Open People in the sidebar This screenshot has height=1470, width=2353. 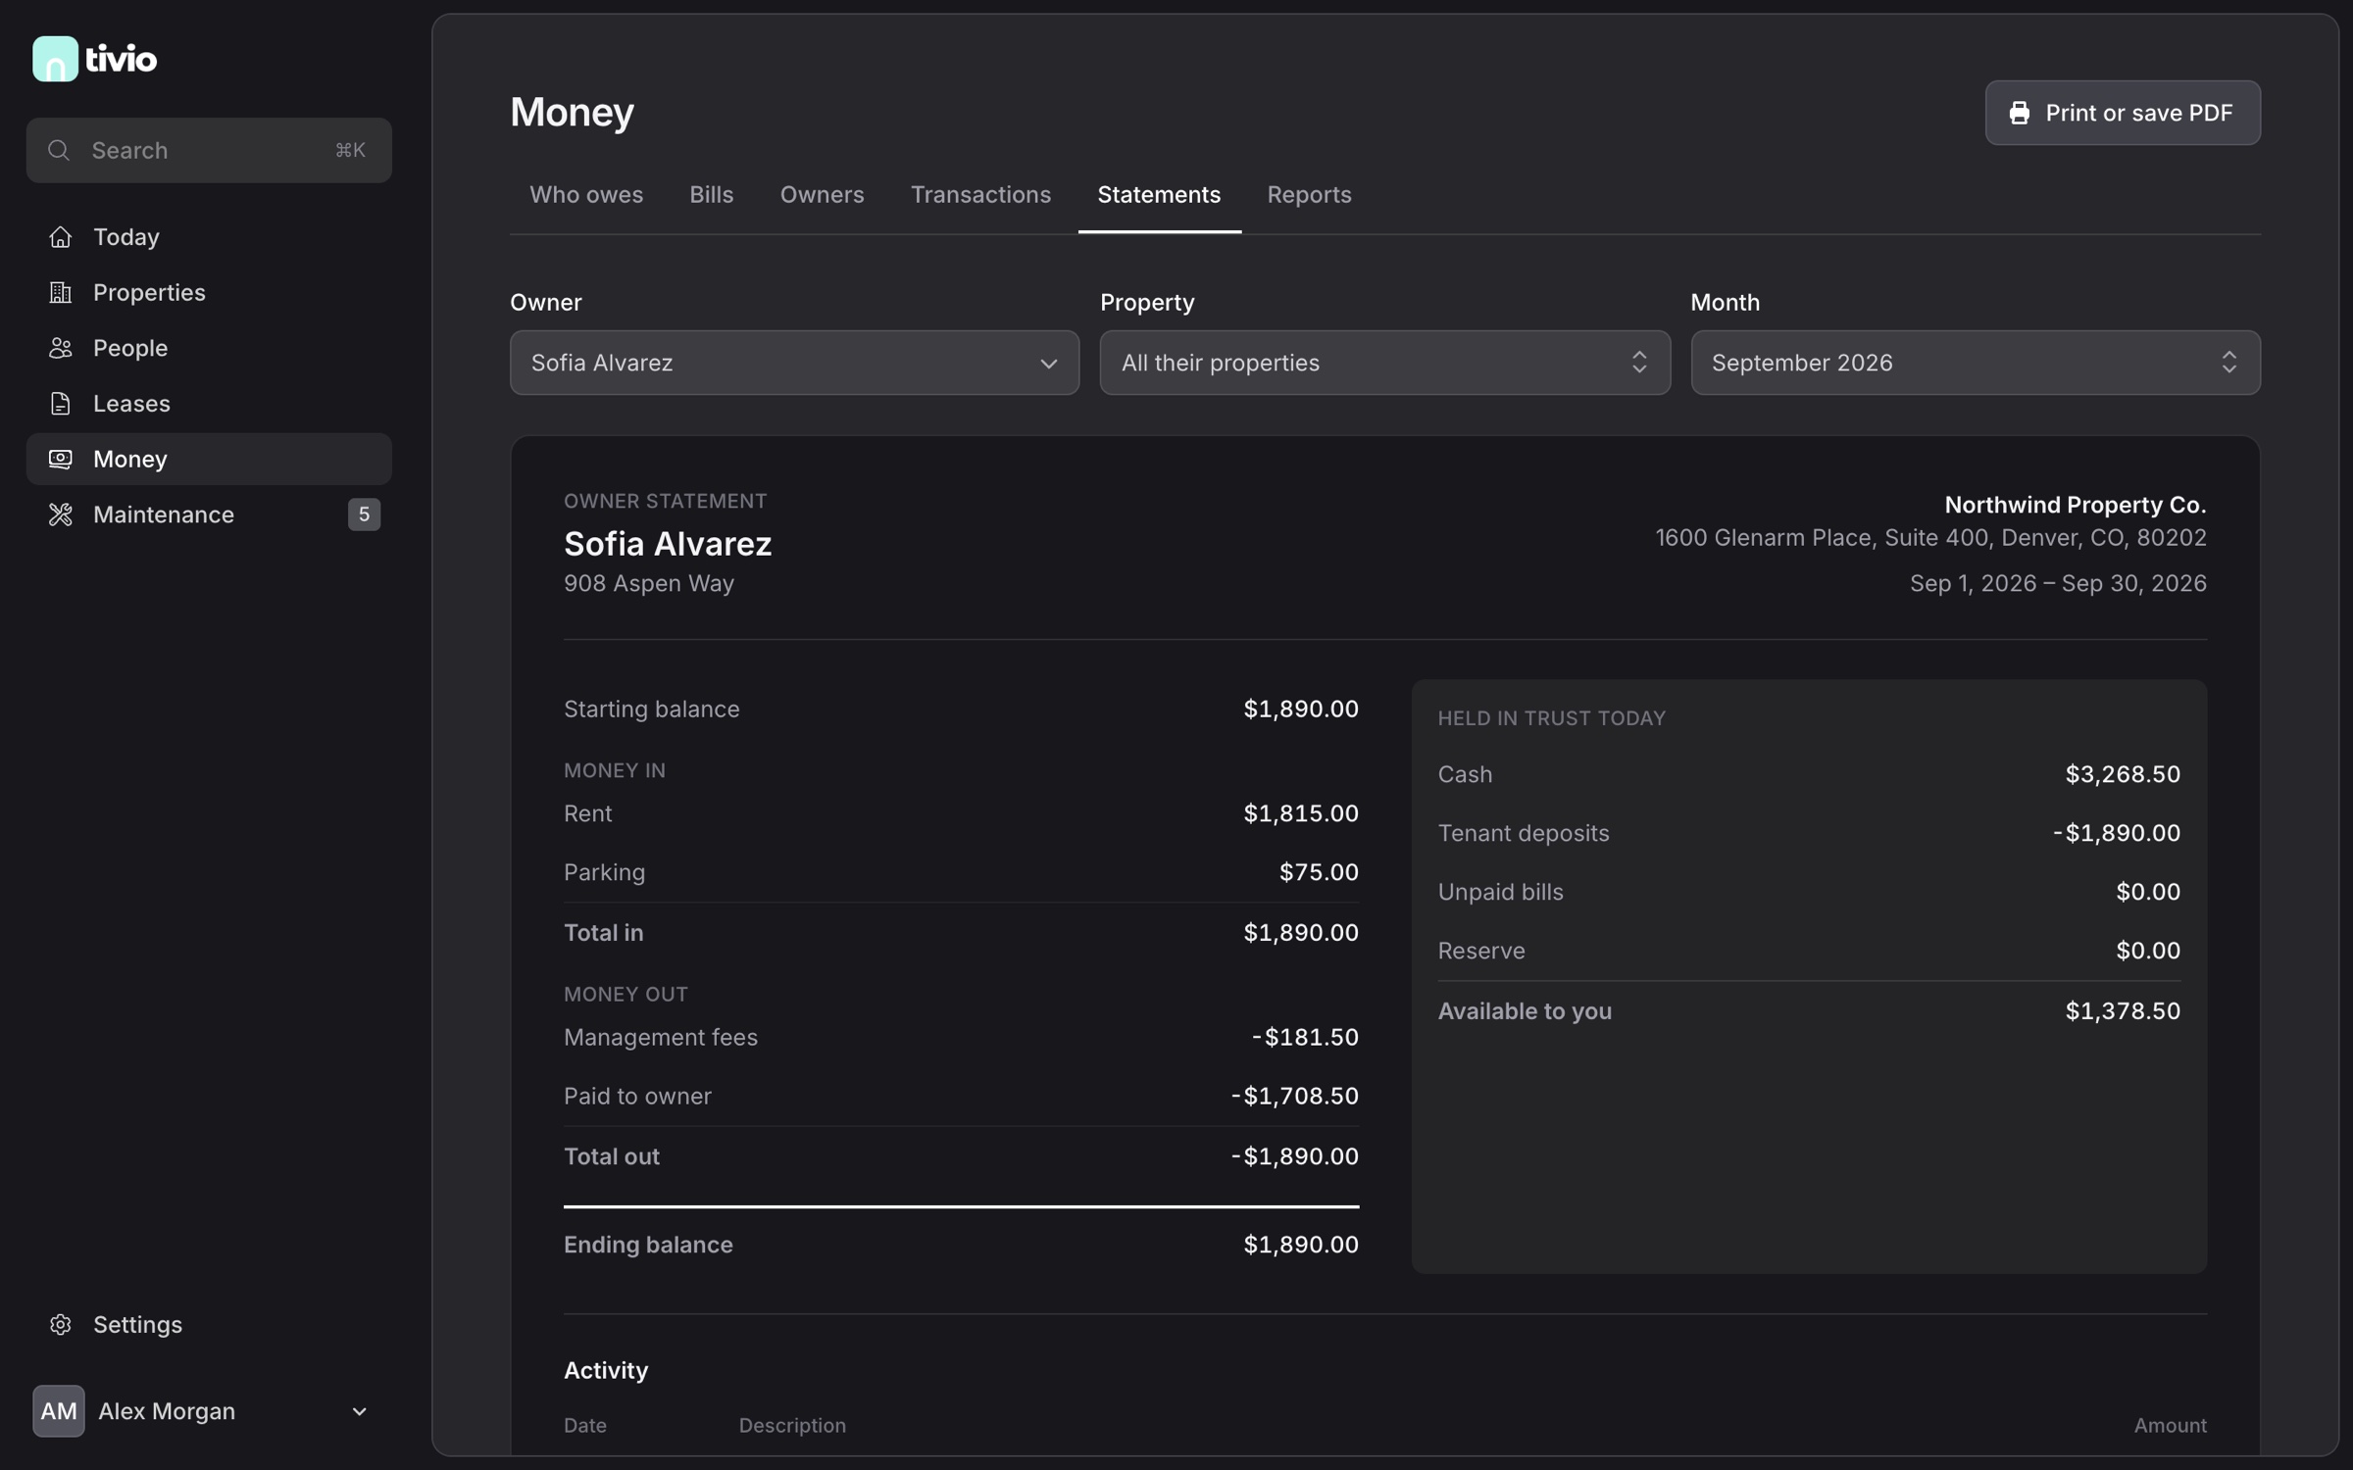tap(209, 348)
